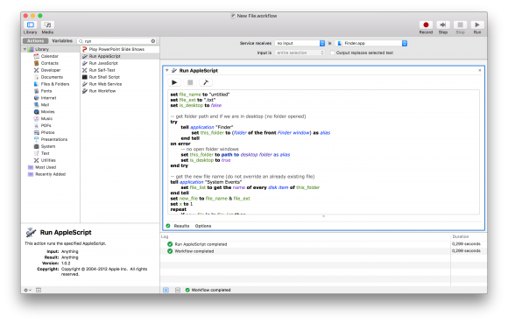
Task: Clear the search field text
Action: click(153, 41)
